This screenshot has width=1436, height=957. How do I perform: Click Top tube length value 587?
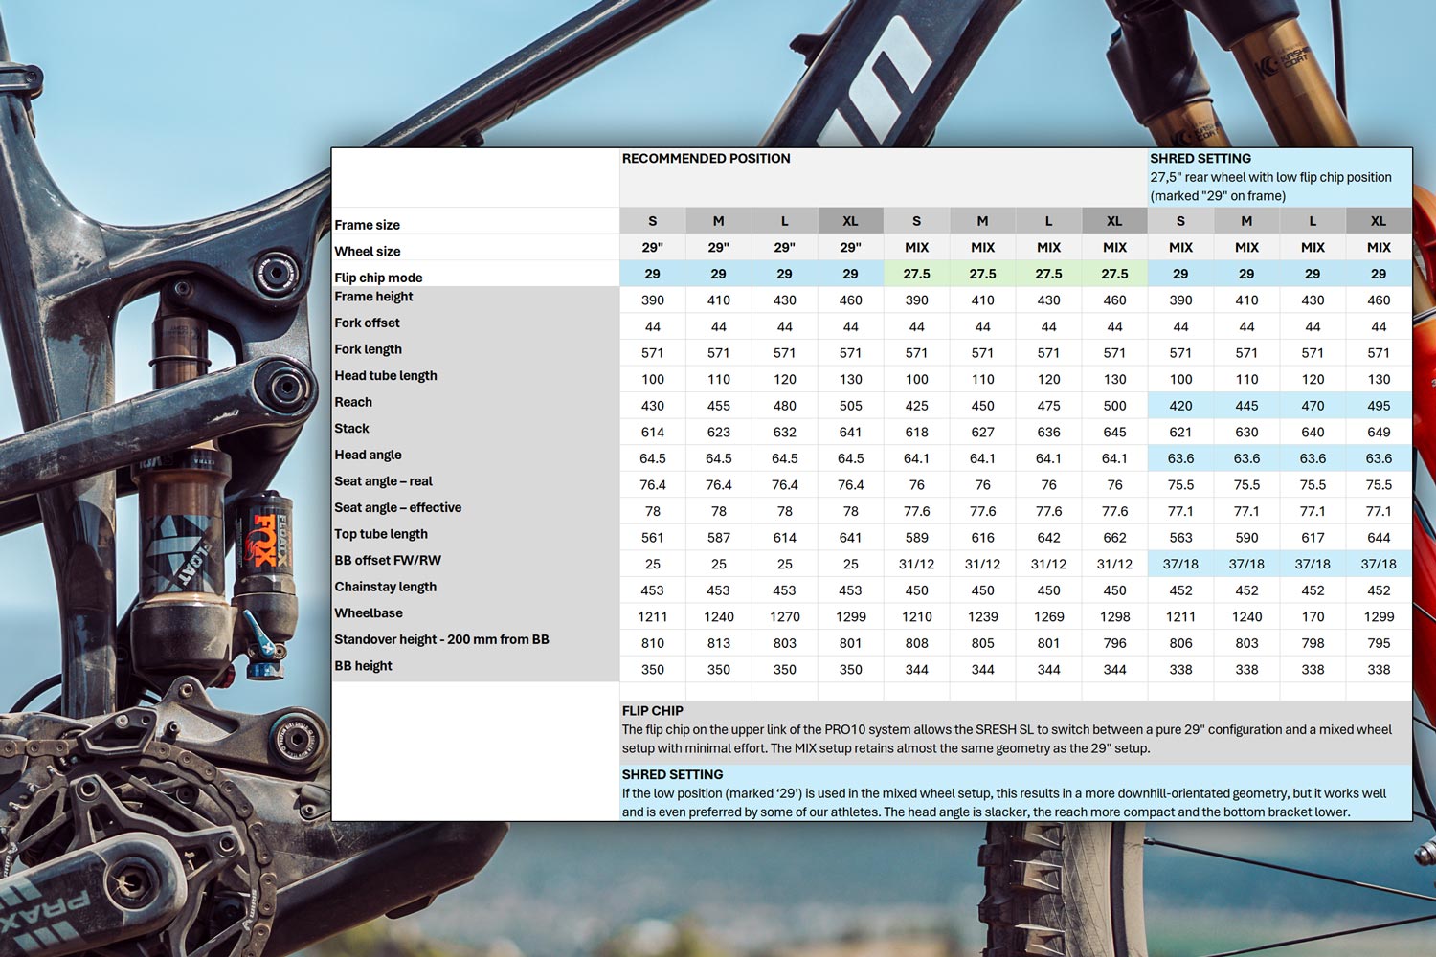click(x=719, y=538)
